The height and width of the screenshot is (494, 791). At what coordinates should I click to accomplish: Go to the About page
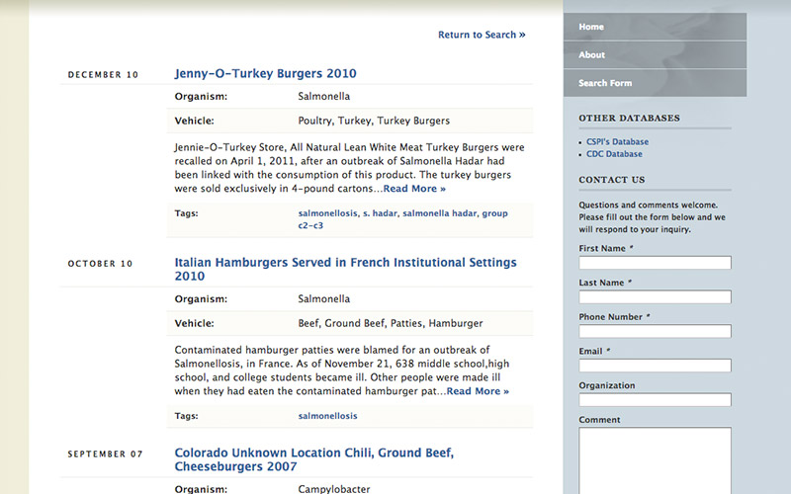[591, 55]
